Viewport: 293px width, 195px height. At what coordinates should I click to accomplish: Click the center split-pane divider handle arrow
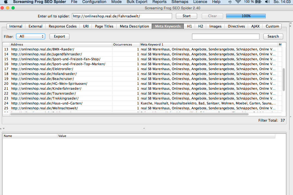(x=144, y=128)
